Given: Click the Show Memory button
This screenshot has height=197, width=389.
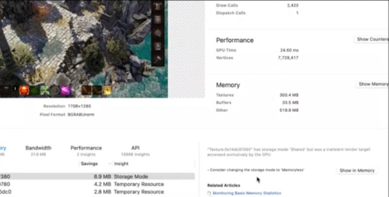Looking at the screenshot, I should pos(372,84).
